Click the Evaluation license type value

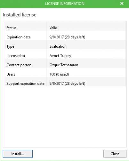click(58, 46)
